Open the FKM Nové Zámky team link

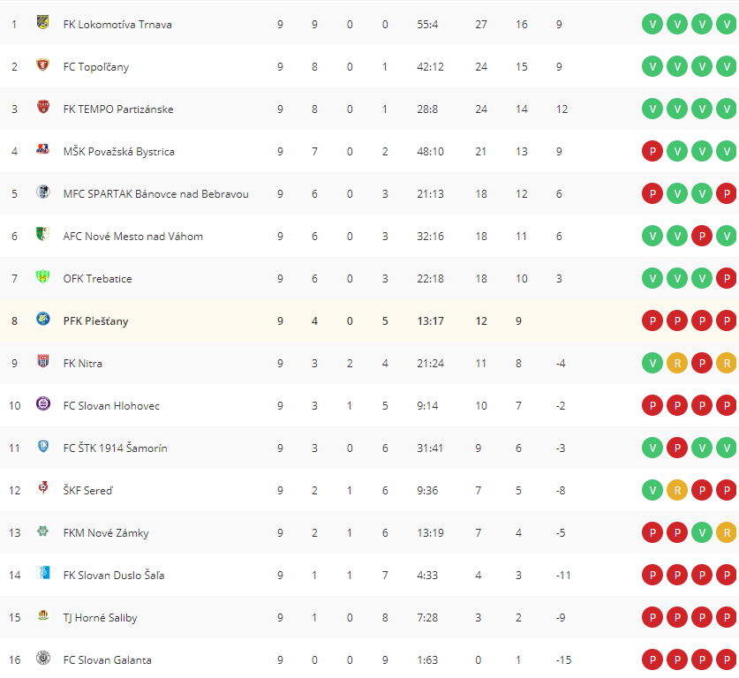[x=106, y=533]
